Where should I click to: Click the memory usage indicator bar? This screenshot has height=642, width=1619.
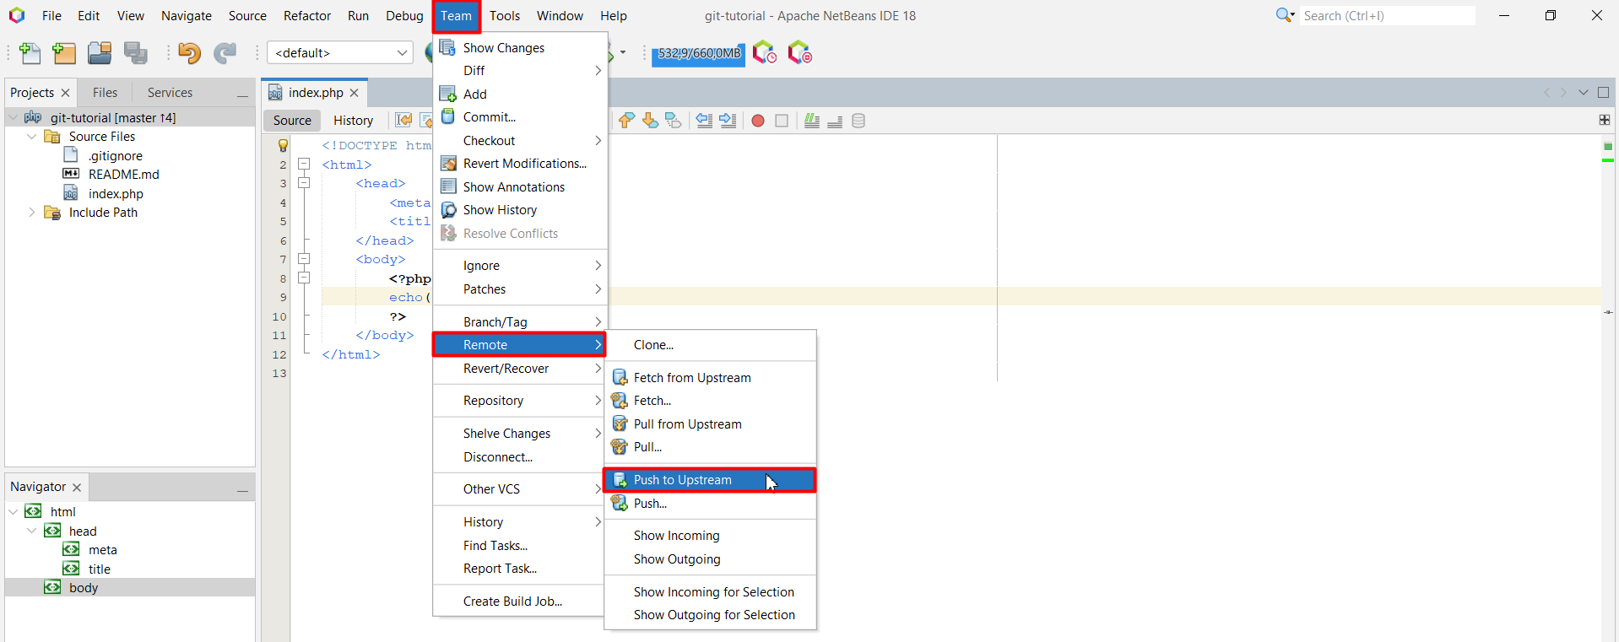[x=698, y=53]
